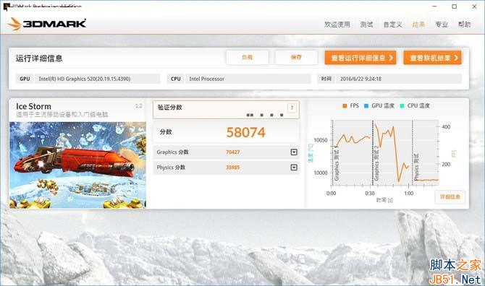Click the 详细信息 button below chart

point(450,197)
